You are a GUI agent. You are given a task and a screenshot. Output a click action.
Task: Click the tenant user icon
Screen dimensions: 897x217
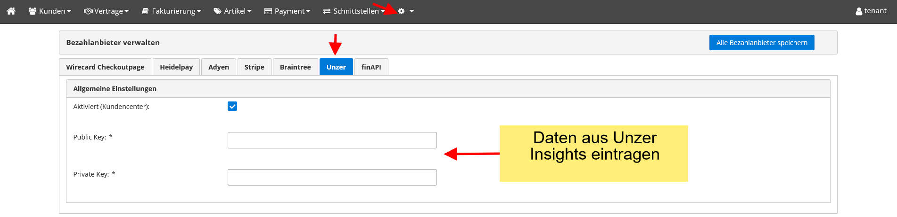859,11
